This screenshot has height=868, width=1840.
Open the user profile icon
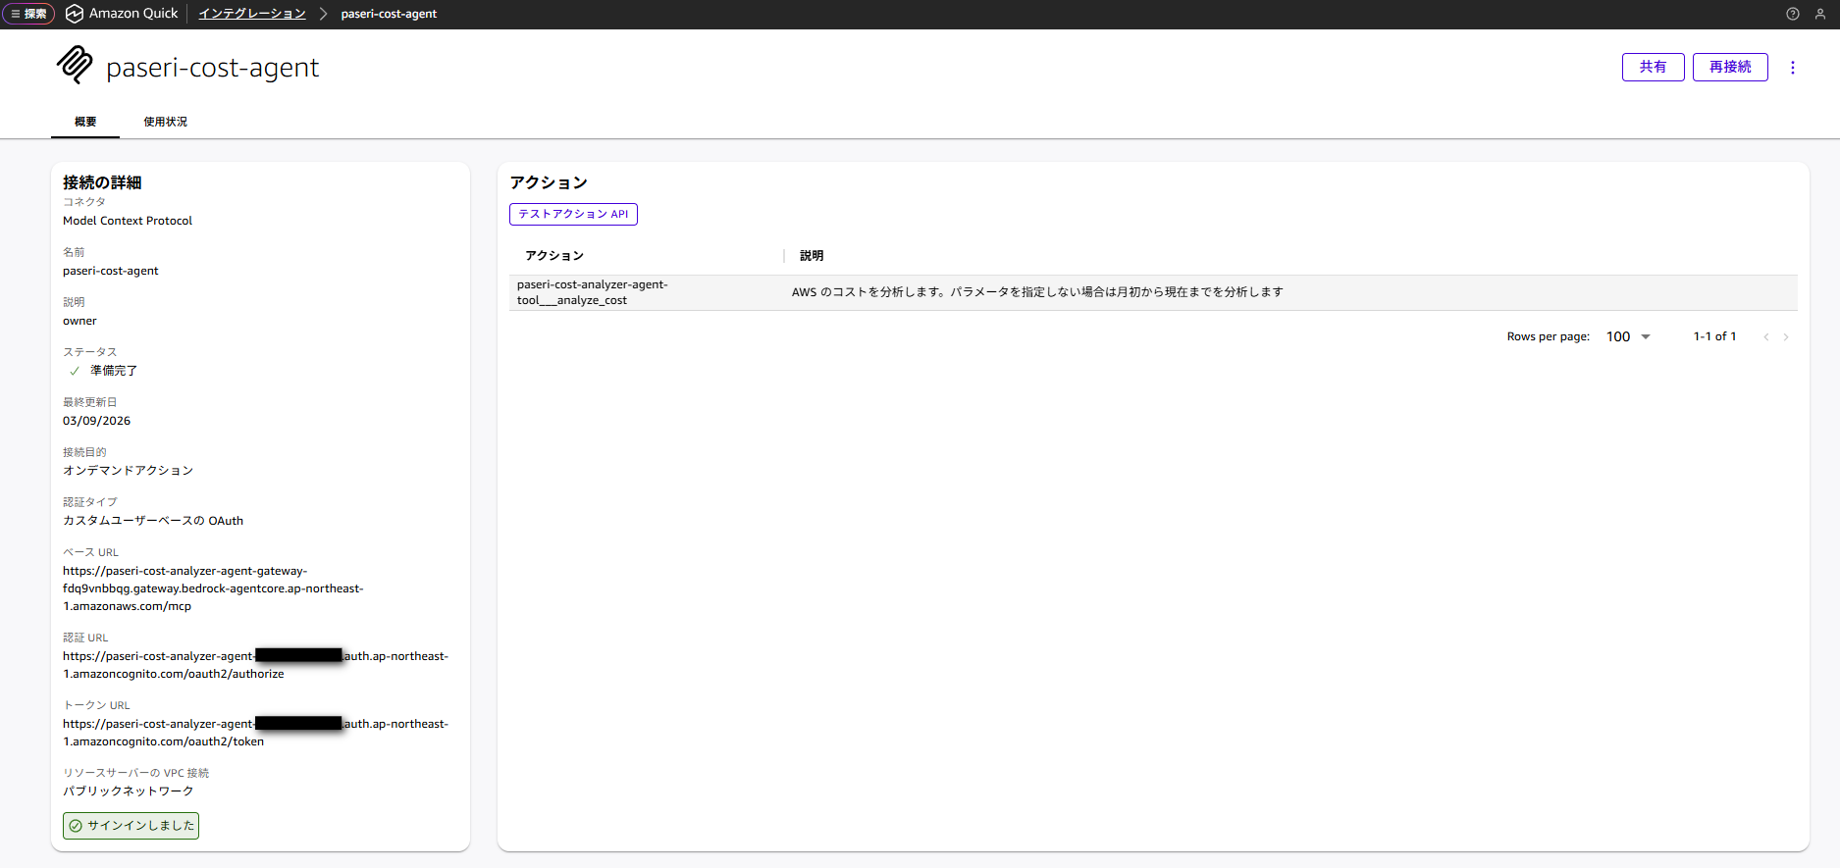point(1819,14)
